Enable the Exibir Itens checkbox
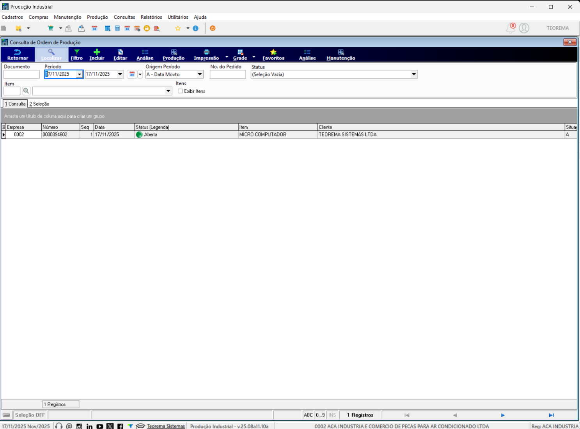 pyautogui.click(x=180, y=91)
